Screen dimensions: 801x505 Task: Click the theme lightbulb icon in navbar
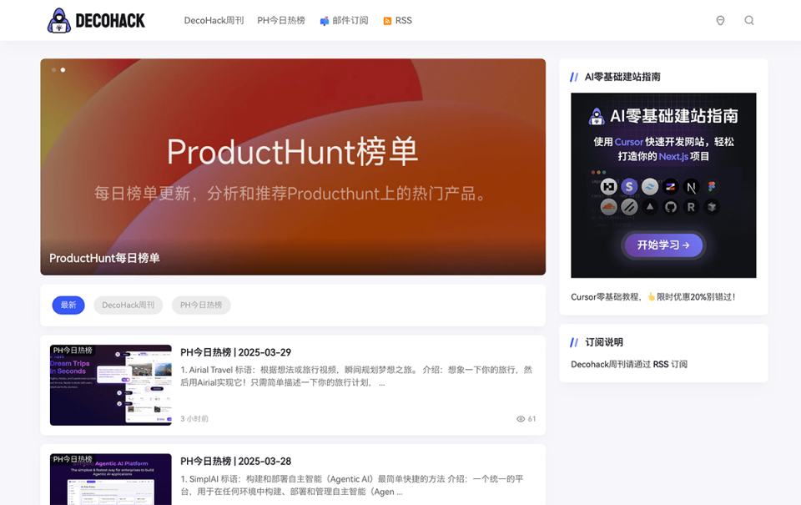click(720, 20)
